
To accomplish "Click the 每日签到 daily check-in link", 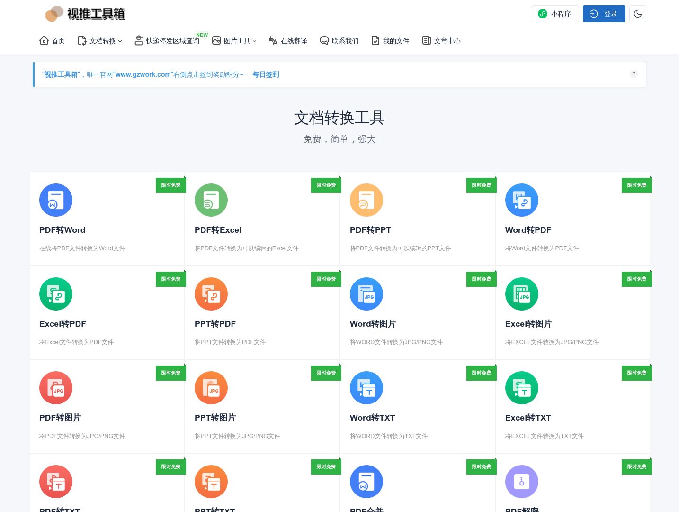I will [266, 74].
